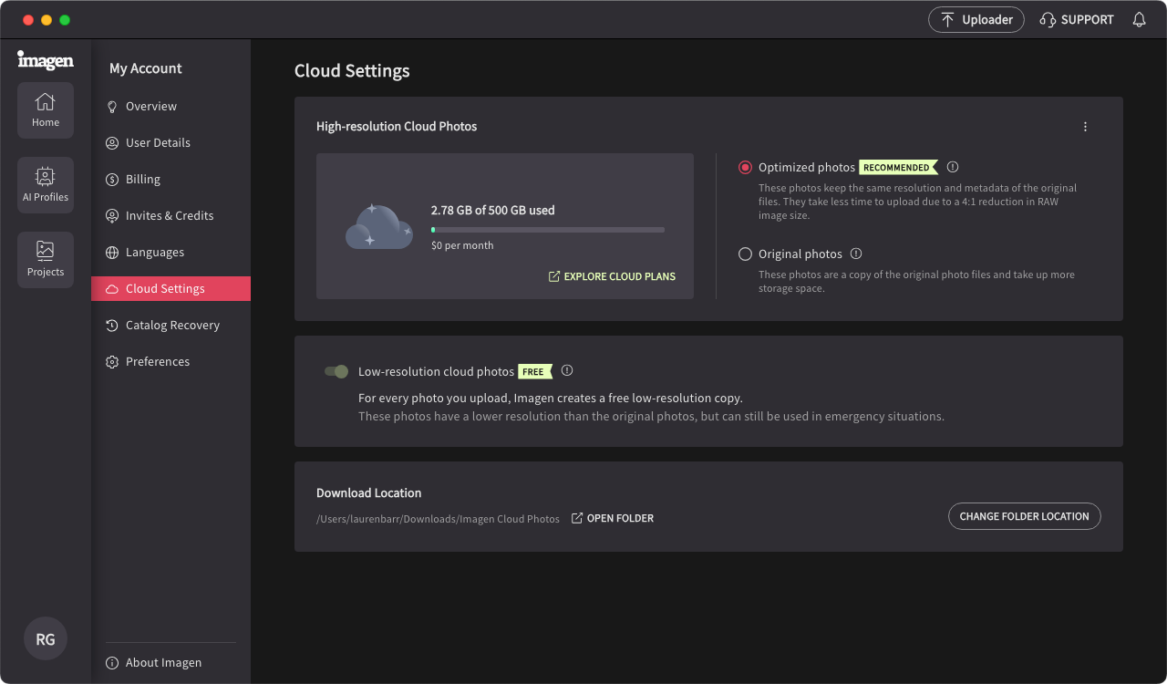
Task: Click the Download Location heading
Action: coord(369,493)
